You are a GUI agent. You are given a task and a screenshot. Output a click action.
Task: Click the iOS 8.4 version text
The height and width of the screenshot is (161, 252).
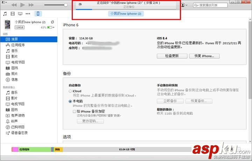pos(162,38)
